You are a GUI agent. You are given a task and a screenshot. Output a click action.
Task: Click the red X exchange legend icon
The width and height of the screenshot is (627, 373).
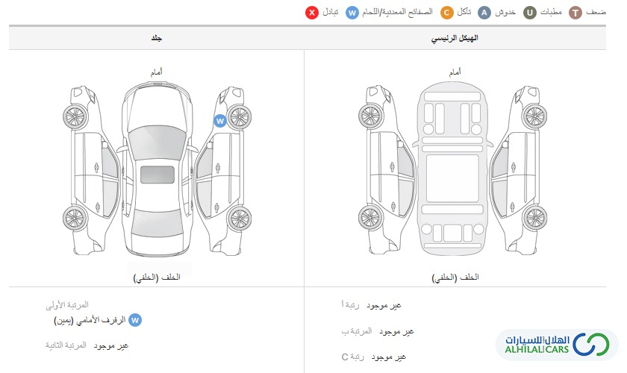point(312,13)
